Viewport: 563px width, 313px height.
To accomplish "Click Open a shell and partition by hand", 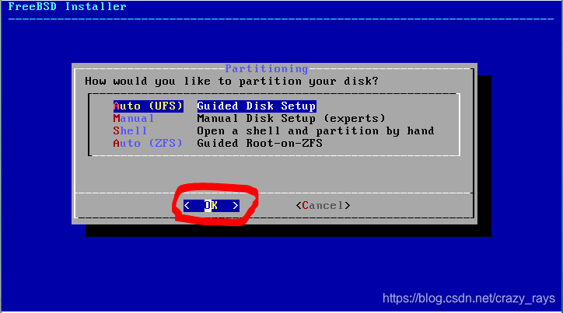I will 316,130.
